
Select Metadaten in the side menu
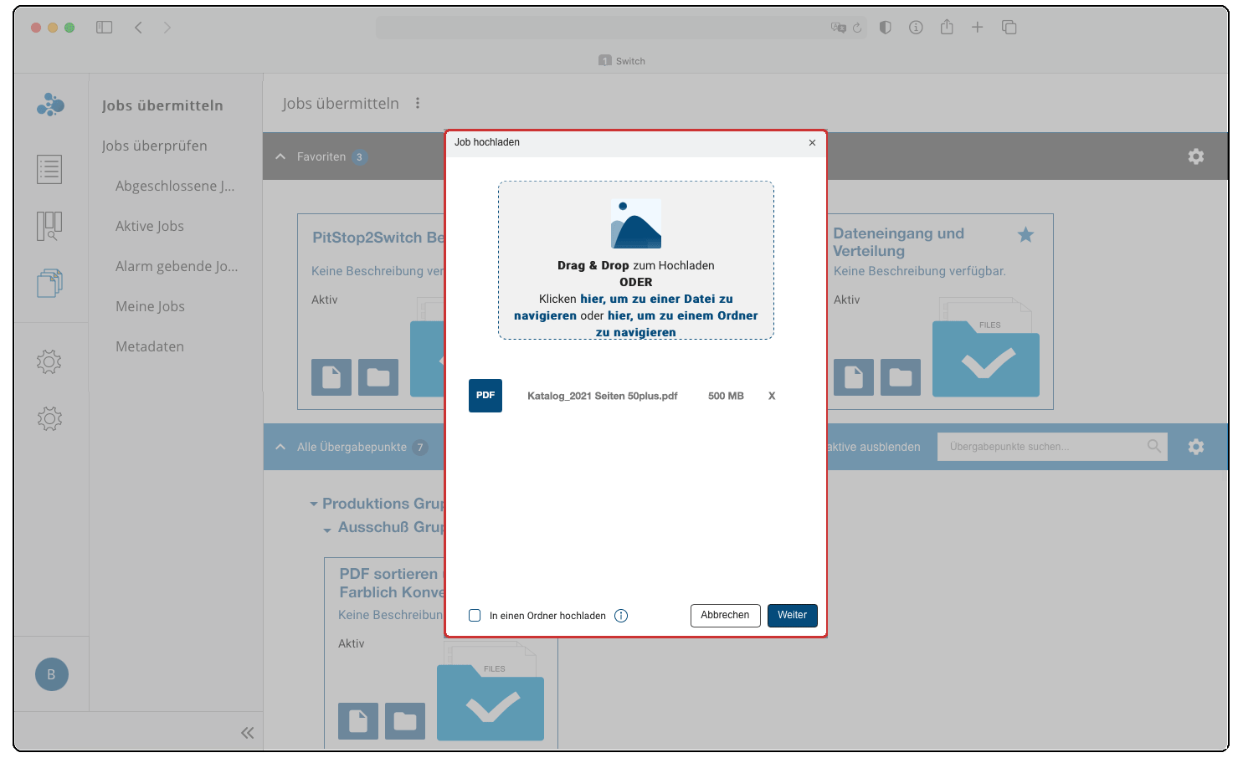(150, 346)
